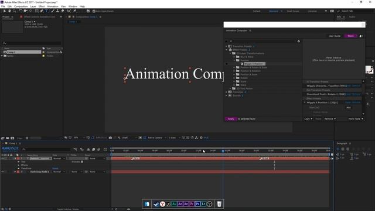Open the Animation menu
This screenshot has width=375, height=211.
tap(53, 6)
